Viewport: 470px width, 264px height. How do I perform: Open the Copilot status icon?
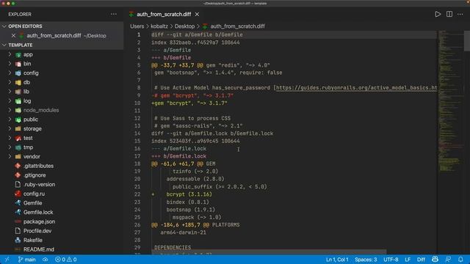(x=435, y=260)
